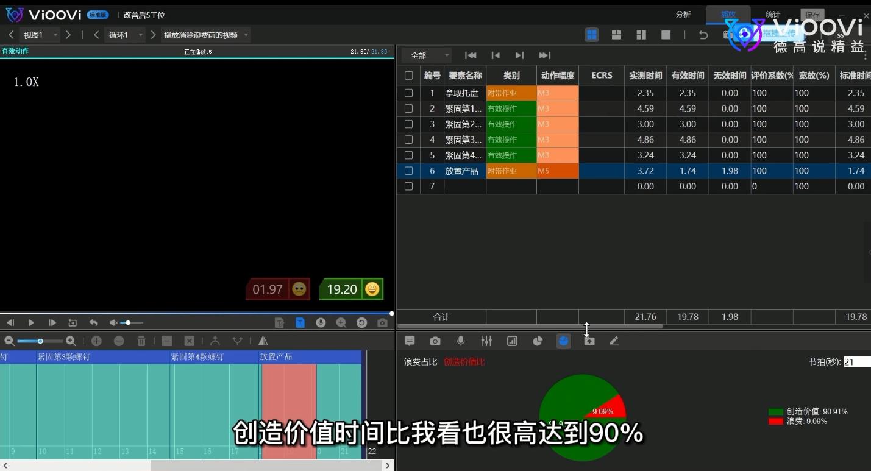The height and width of the screenshot is (471, 871).
Task: Check the checkbox for row 6 放置产品
Action: [x=408, y=171]
